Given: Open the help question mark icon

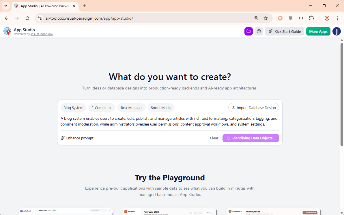Looking at the screenshot, I should [259, 31].
